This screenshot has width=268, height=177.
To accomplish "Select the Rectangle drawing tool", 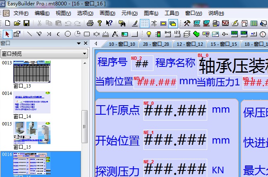I will (x=87, y=34).
